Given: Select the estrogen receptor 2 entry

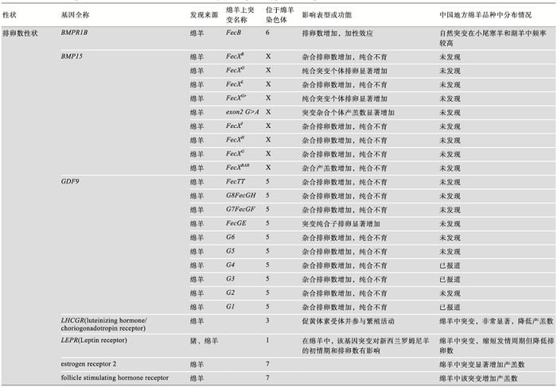Looking at the screenshot, I should tap(88, 364).
